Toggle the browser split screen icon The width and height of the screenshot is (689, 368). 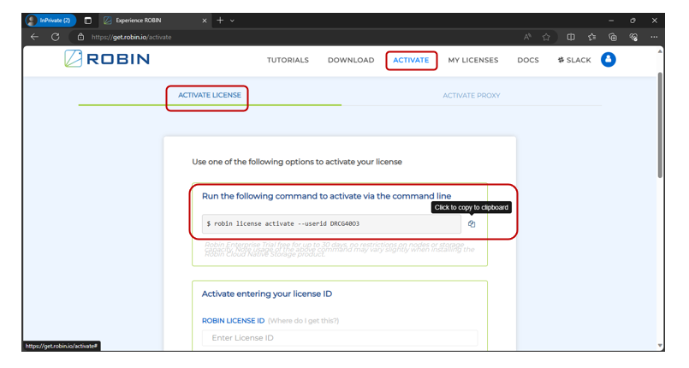(571, 37)
